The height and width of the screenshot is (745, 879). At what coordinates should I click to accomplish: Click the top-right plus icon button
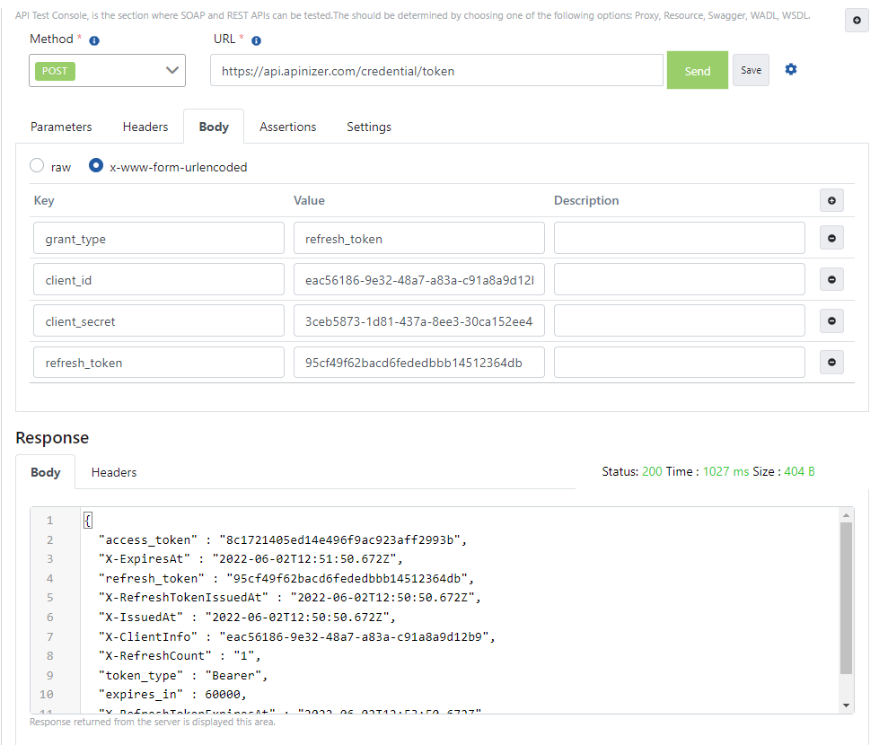click(x=857, y=21)
